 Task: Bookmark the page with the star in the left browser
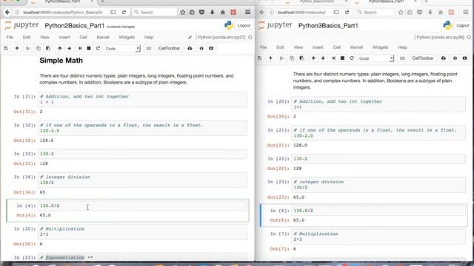click(183, 13)
